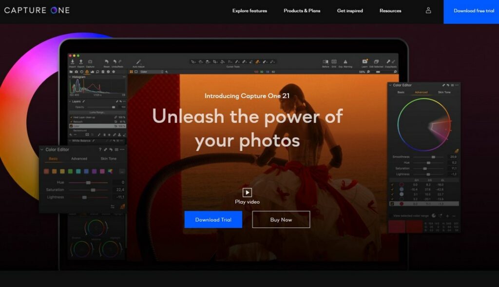Click the Smoothness slider in right Color Editor

pyautogui.click(x=428, y=157)
